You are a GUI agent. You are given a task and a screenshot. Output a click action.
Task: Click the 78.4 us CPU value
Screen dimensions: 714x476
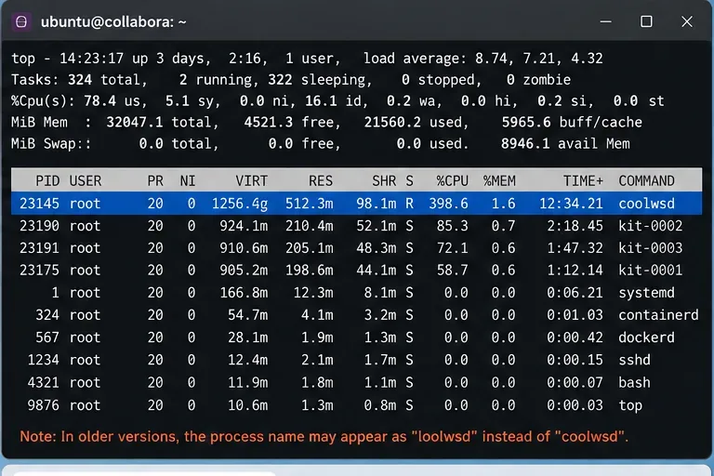tap(99, 100)
